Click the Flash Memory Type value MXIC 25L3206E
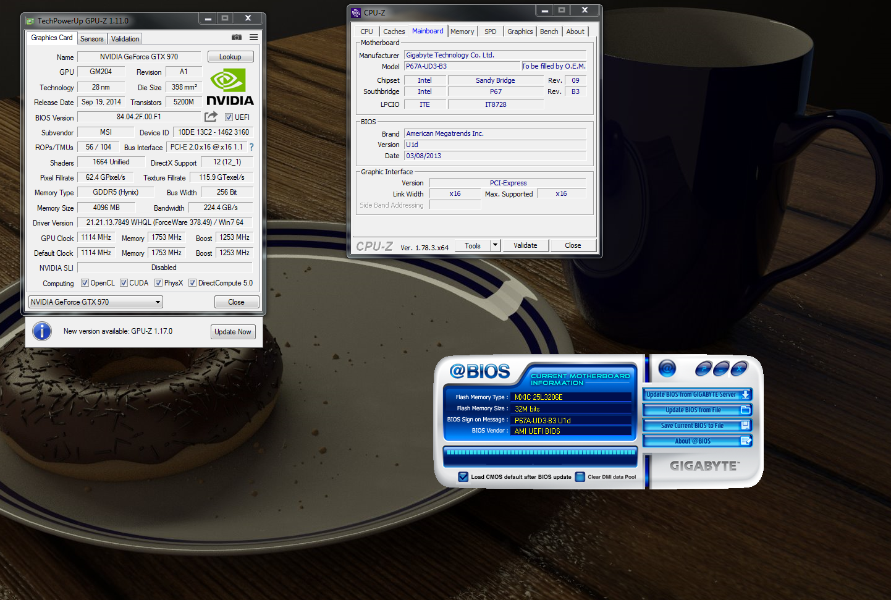The height and width of the screenshot is (600, 891). coord(572,397)
